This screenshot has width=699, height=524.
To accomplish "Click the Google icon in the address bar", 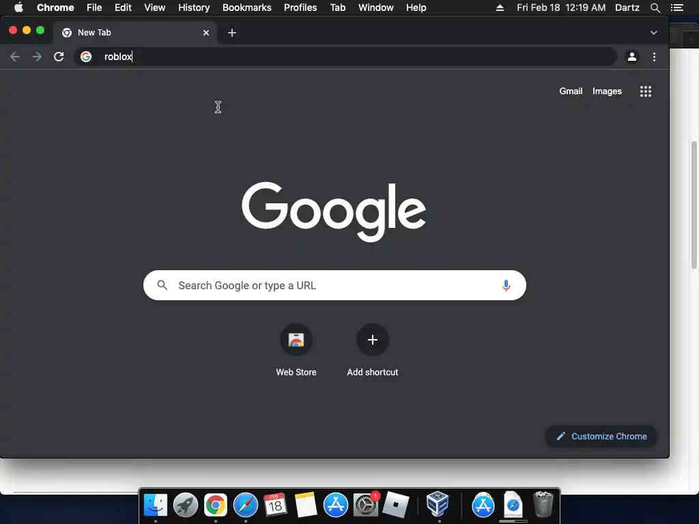I will 86,57.
